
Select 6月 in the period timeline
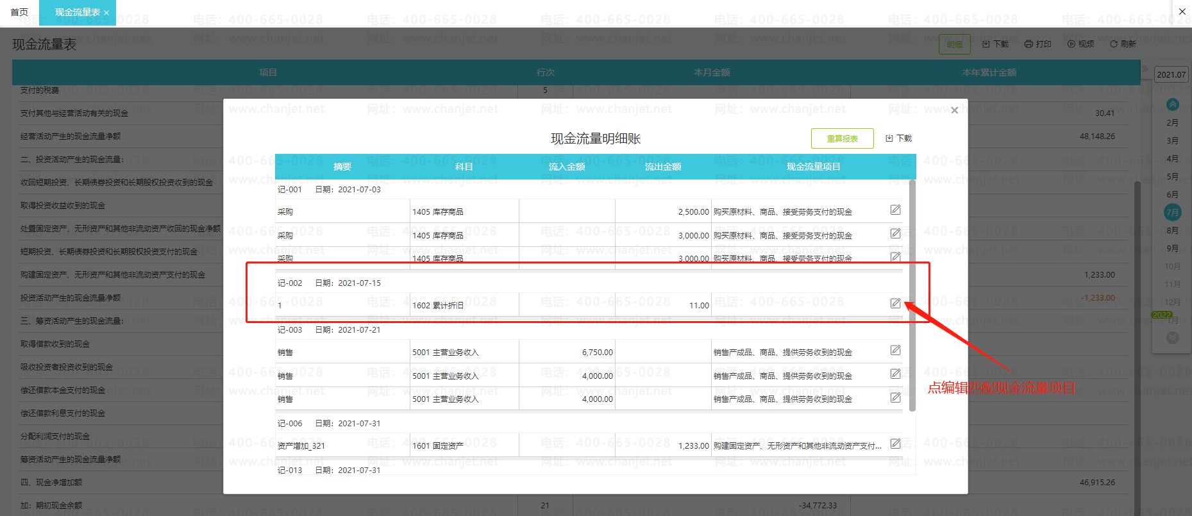(1172, 194)
